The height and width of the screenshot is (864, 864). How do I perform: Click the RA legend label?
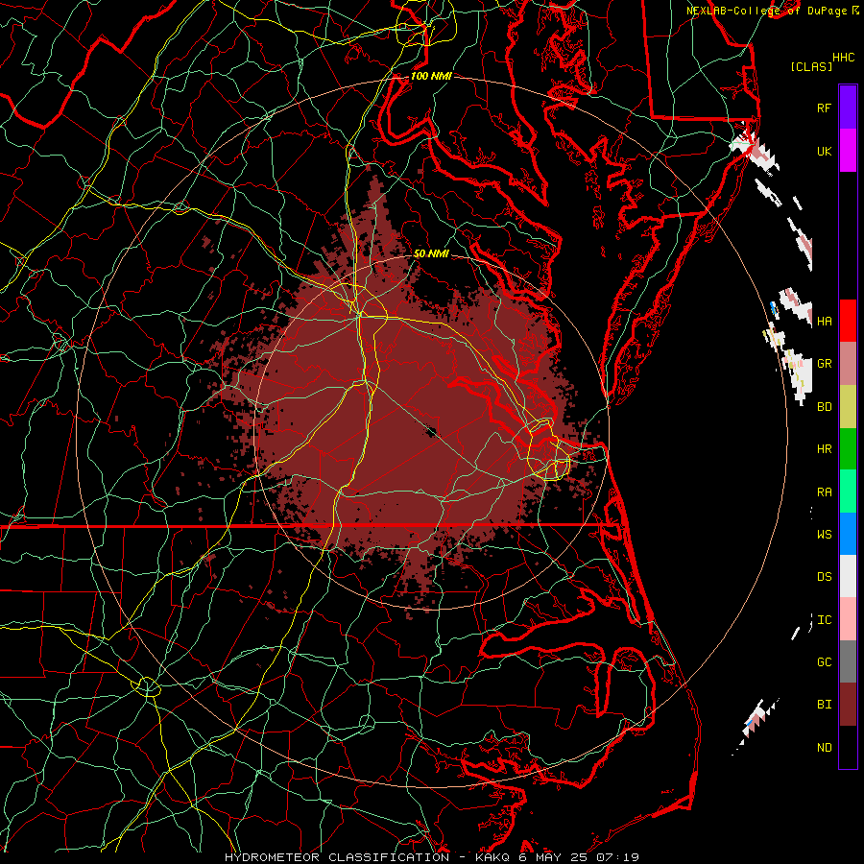(x=824, y=492)
